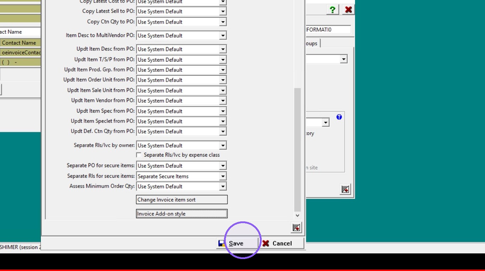Open Separate PO for secure items dropdown

click(223, 166)
